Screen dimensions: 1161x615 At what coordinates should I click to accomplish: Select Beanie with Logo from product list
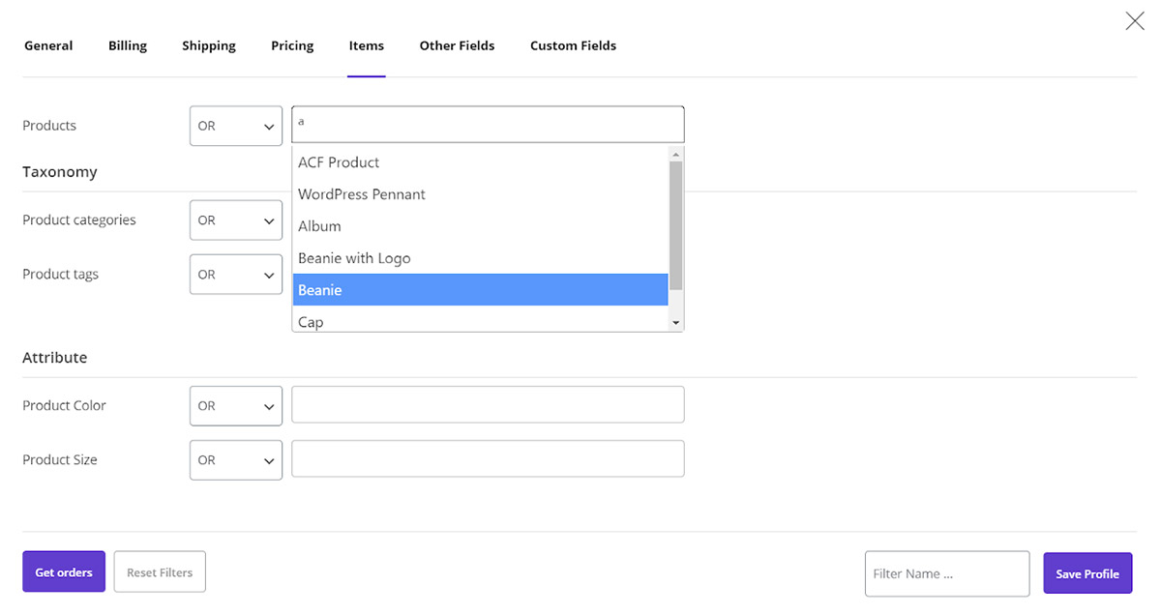tap(354, 258)
